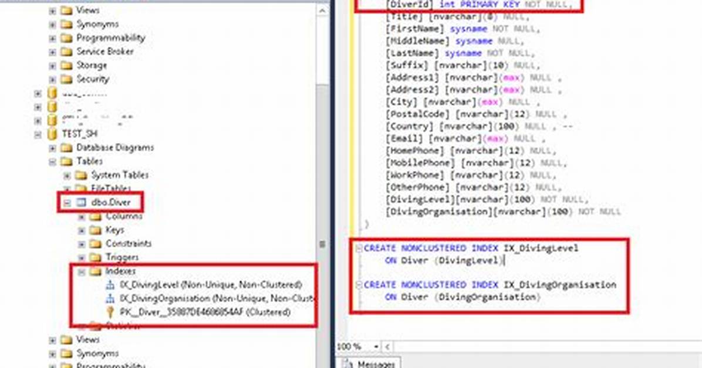Click the [Suffix] [nvarchar](10) NULL line

click(463, 66)
